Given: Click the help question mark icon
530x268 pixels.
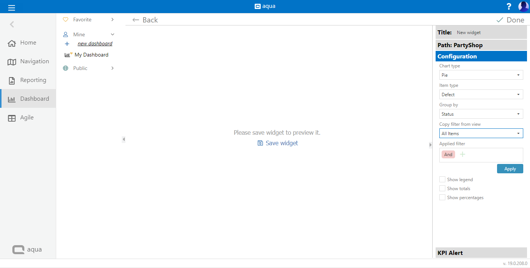Looking at the screenshot, I should click(x=509, y=6).
